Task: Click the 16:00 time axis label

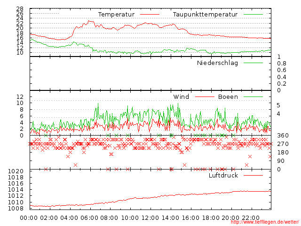Action: point(190,218)
